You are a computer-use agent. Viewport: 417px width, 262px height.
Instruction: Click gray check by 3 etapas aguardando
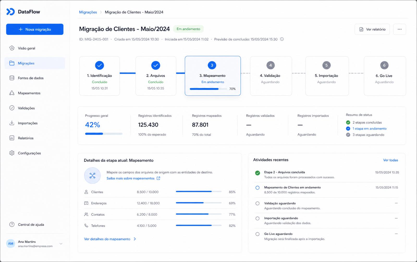348,135
